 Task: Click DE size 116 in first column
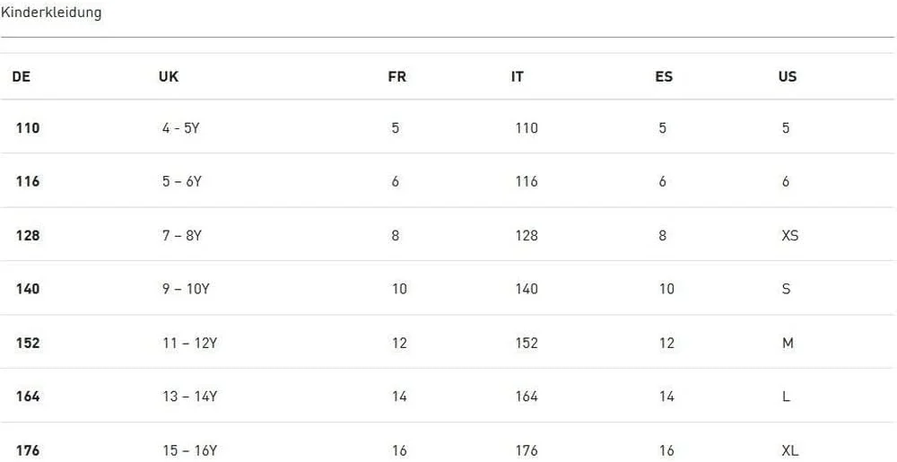[x=28, y=181]
